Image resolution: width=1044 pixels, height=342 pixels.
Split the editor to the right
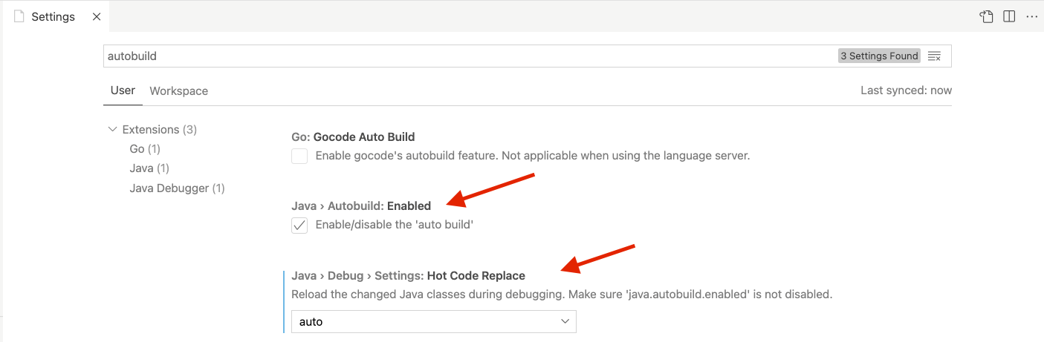(1008, 16)
